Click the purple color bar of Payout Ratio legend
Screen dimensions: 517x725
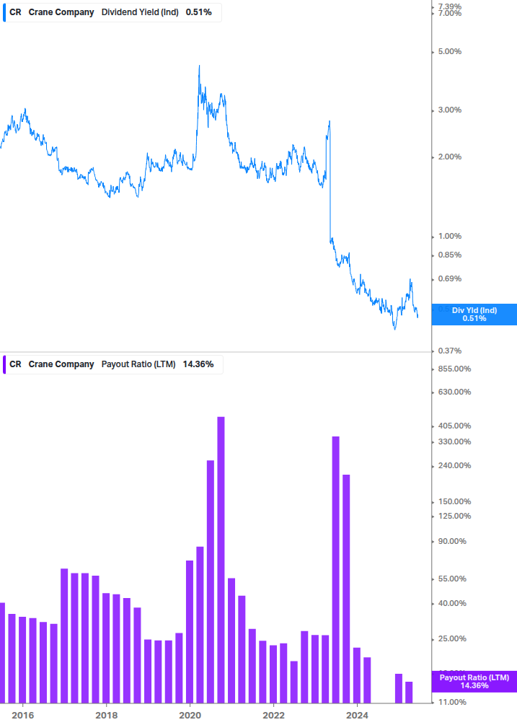click(4, 365)
